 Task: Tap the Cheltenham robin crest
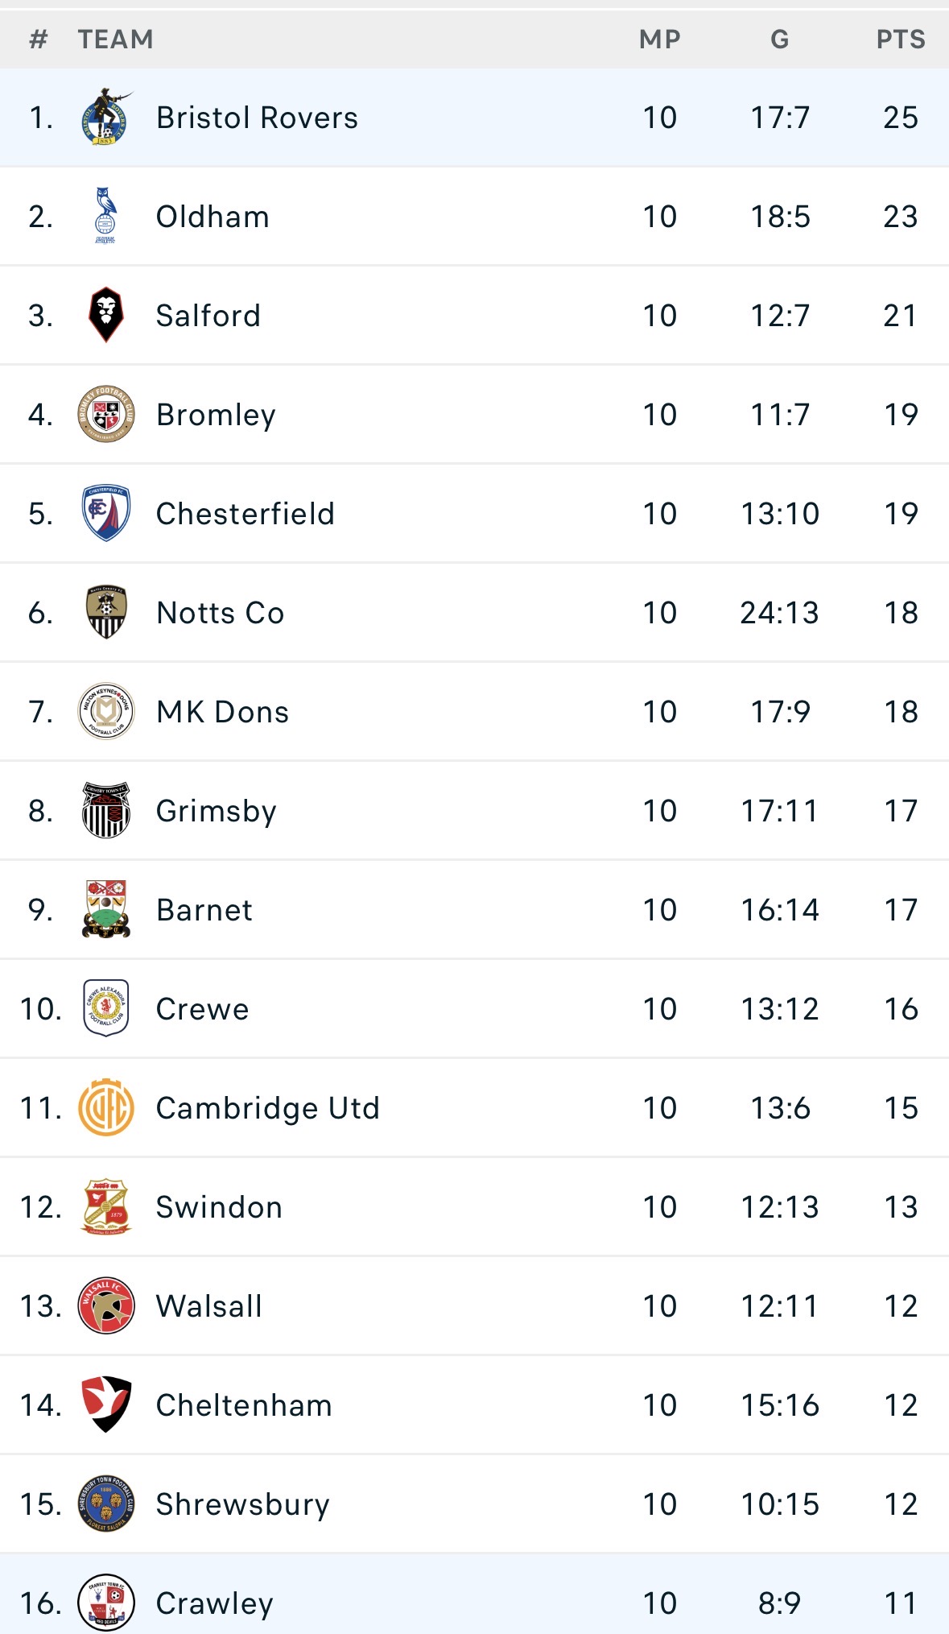[x=106, y=1404]
